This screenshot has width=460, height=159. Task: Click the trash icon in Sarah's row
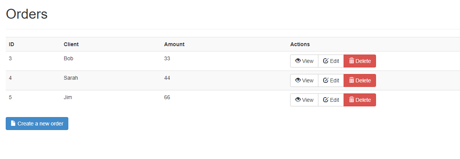tap(352, 80)
